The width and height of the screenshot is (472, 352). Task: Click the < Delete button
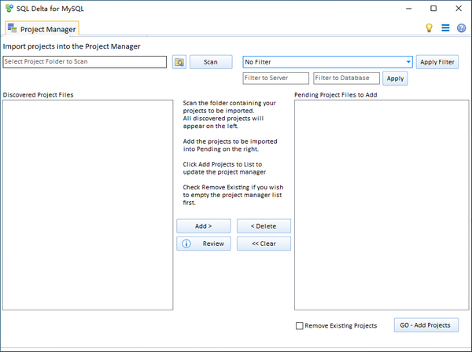pyautogui.click(x=264, y=226)
